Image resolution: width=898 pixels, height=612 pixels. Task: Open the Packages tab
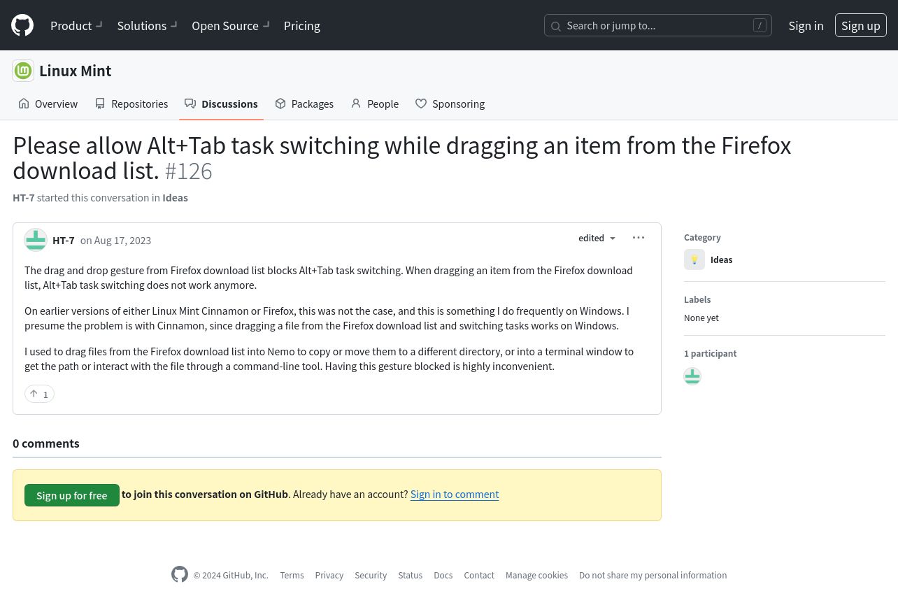(304, 104)
